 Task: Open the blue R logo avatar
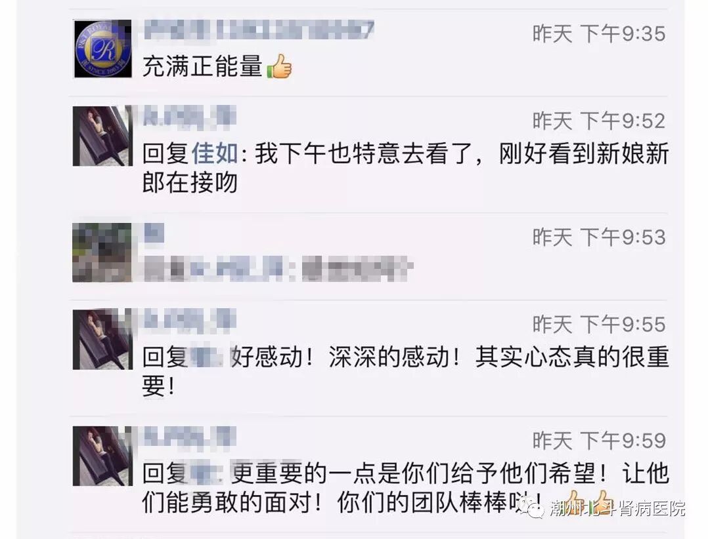click(102, 49)
